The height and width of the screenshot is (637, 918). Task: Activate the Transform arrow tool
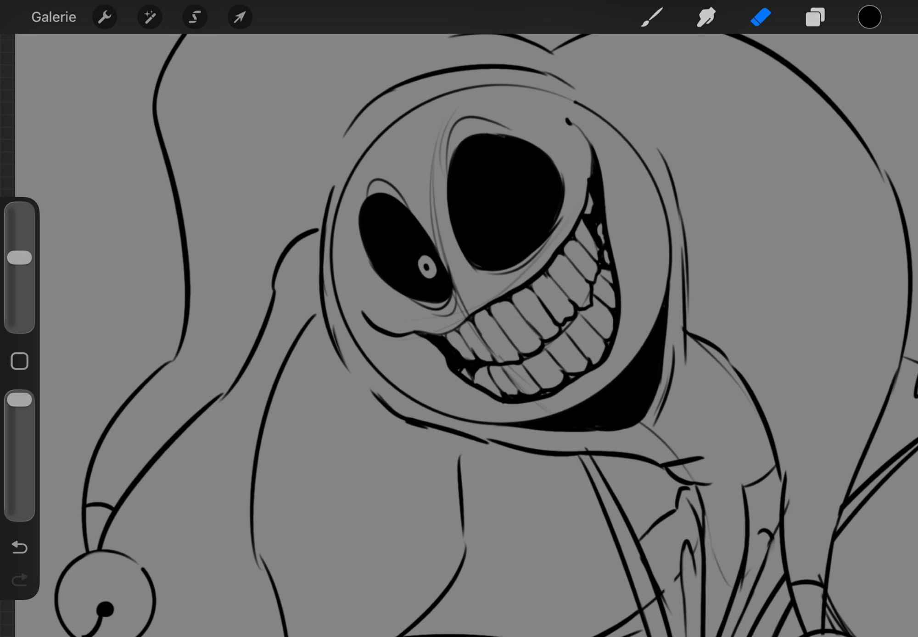tap(240, 17)
